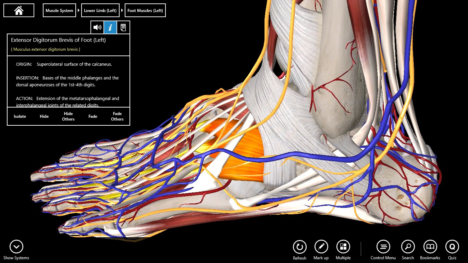Open the Control Menu
The image size is (468, 263).
pyautogui.click(x=383, y=246)
